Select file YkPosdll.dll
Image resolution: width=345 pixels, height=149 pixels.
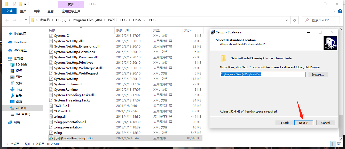click(x=63, y=111)
